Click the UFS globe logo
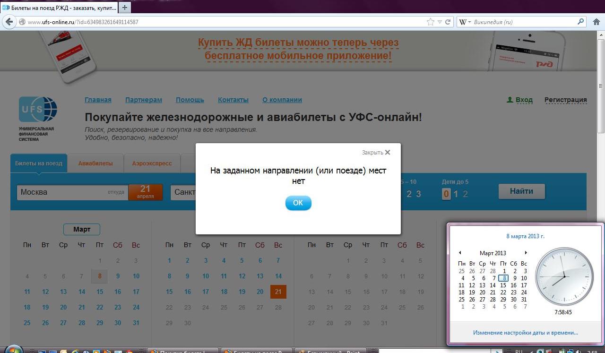This screenshot has height=353, width=605. point(38,110)
